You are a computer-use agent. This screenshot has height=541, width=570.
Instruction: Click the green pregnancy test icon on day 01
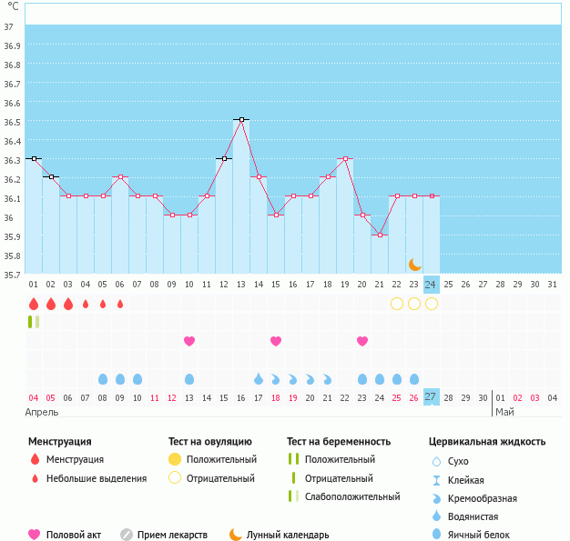tap(34, 322)
